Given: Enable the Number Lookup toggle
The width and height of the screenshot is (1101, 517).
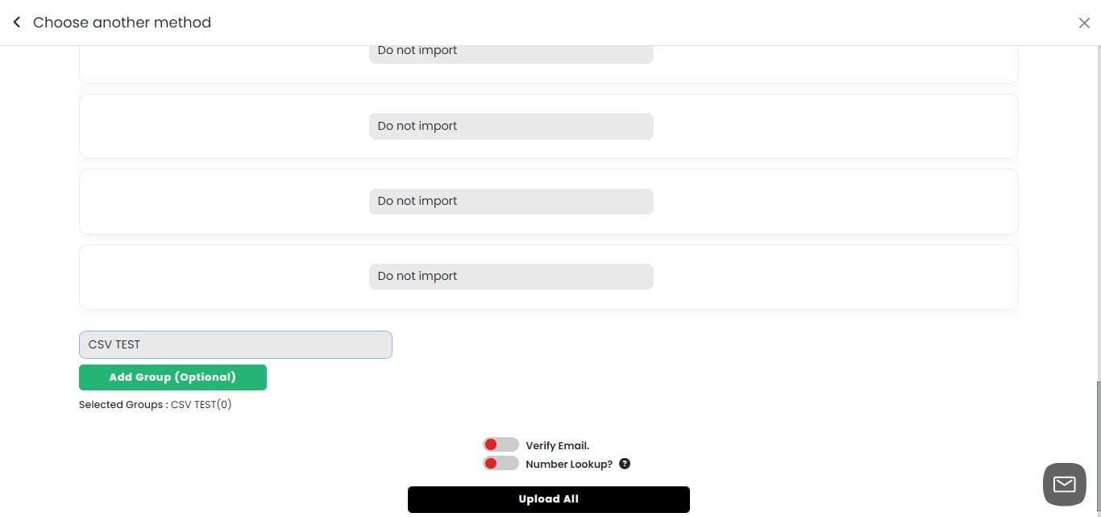Looking at the screenshot, I should 500,463.
